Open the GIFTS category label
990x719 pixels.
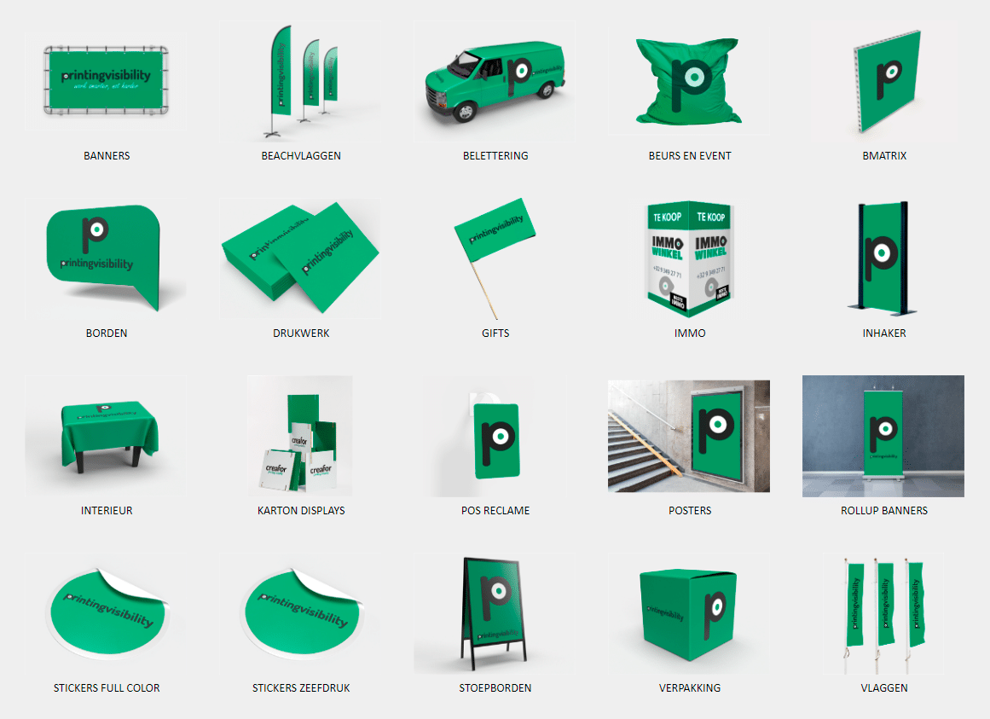click(495, 333)
